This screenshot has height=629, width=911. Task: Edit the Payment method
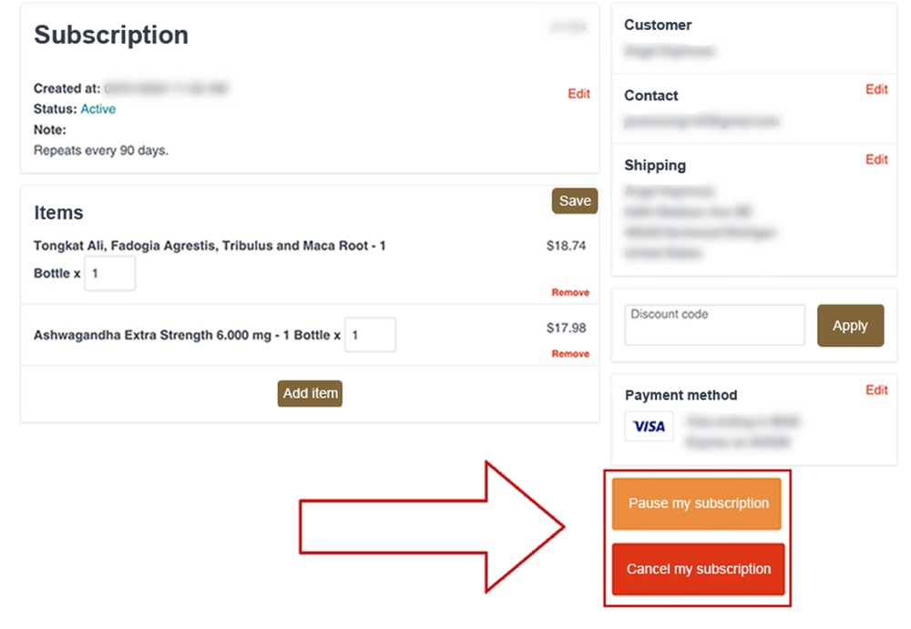(876, 391)
